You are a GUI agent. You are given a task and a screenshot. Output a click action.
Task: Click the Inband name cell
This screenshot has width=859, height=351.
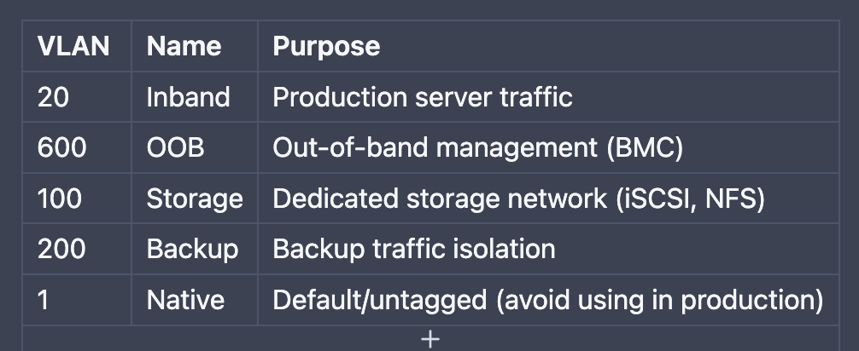coord(195,97)
